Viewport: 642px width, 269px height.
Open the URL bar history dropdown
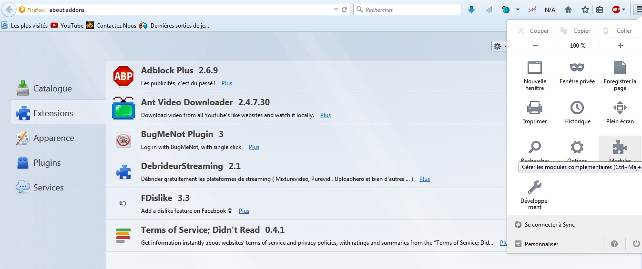pyautogui.click(x=336, y=10)
